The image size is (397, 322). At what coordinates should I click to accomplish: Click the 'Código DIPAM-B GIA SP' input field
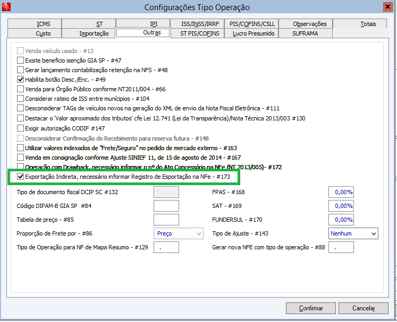coord(166,206)
